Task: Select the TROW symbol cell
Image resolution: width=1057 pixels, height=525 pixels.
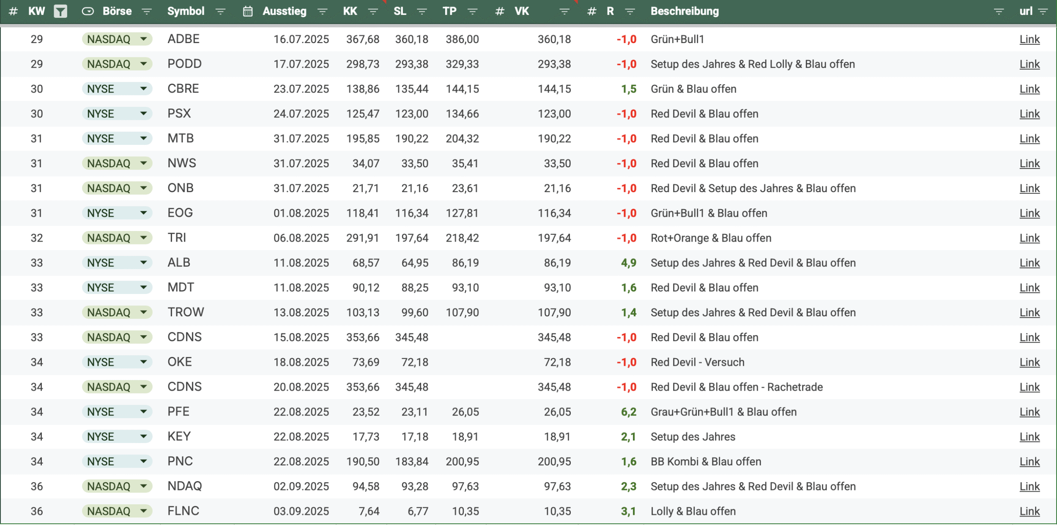Action: [x=186, y=313]
